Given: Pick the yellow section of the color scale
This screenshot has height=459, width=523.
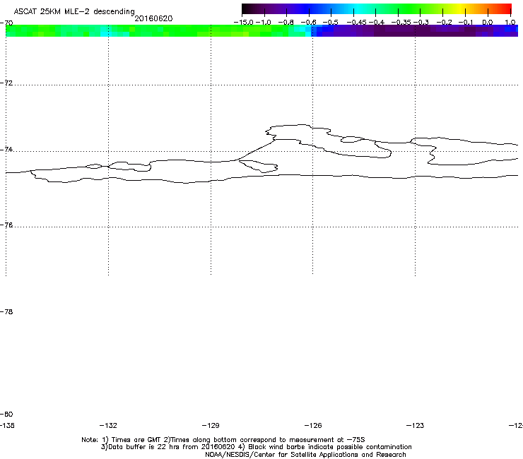Looking at the screenshot, I should click(x=460, y=8).
